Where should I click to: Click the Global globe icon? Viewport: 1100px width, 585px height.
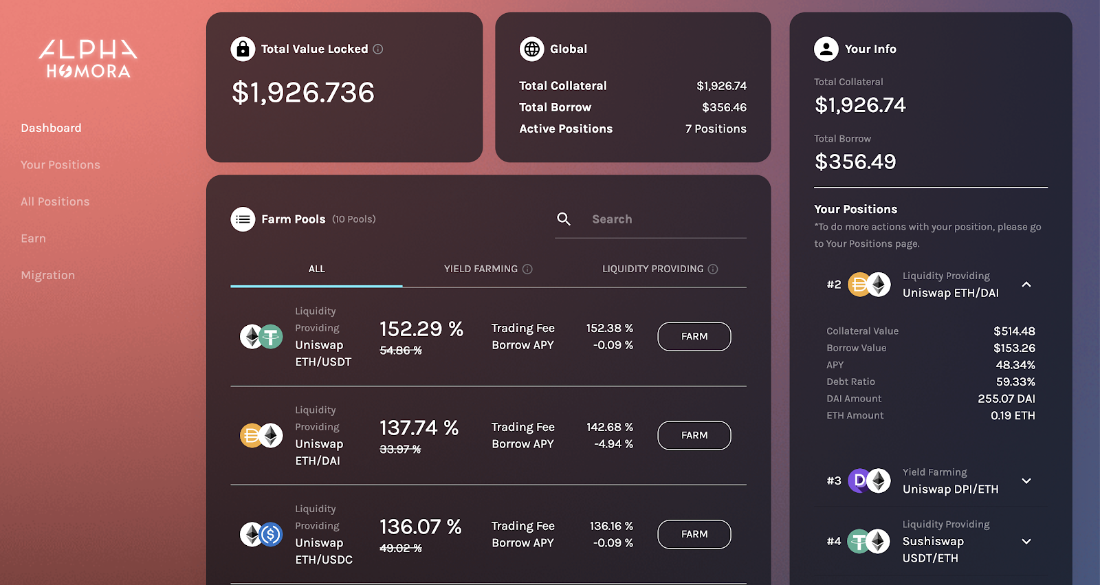(x=531, y=49)
